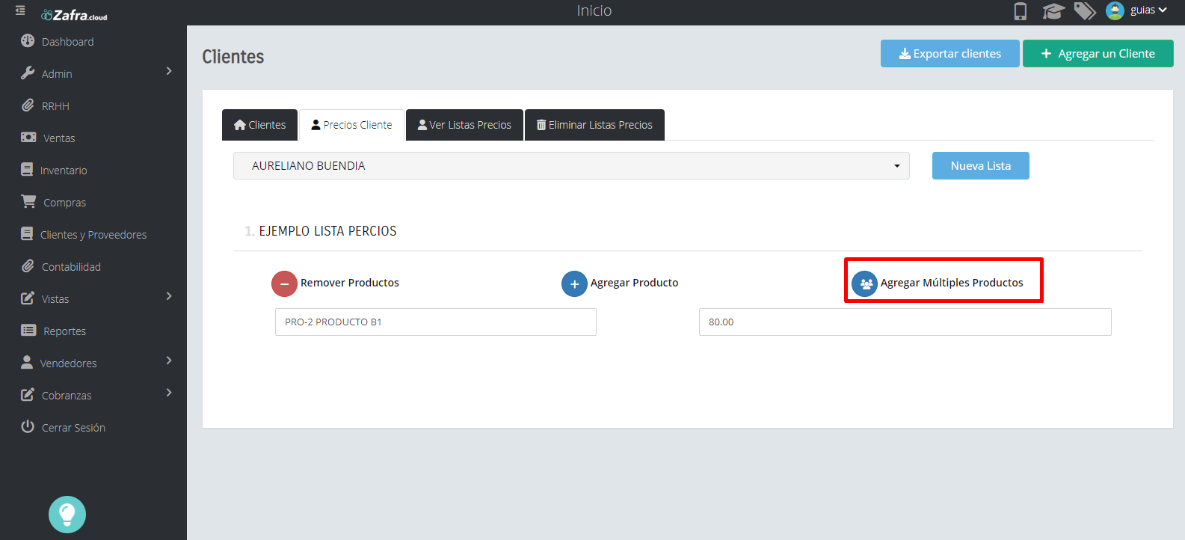Click the Agregar Producto label
Viewport: 1185px width, 540px height.
click(635, 283)
